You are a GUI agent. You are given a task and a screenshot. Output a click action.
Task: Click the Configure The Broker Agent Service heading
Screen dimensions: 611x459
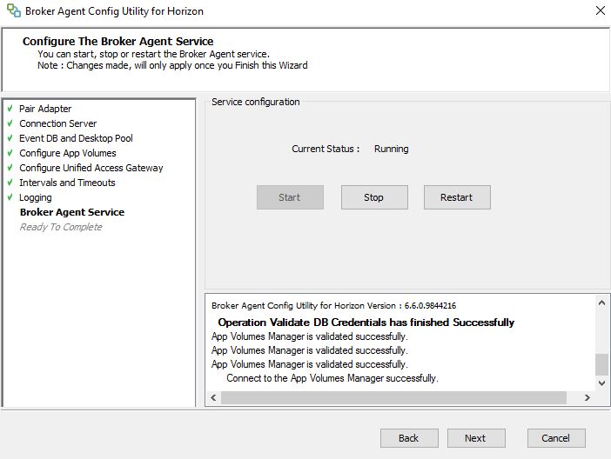(118, 41)
